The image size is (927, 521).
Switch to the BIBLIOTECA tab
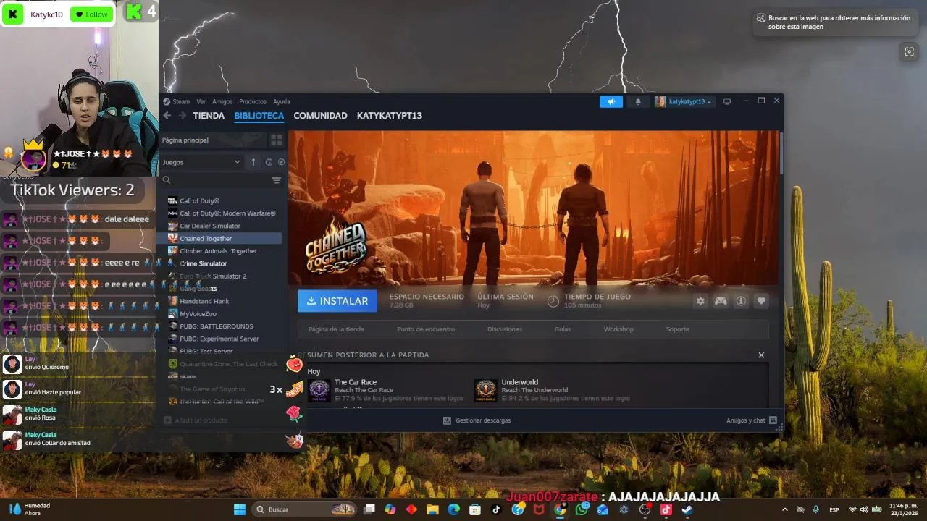(x=259, y=116)
